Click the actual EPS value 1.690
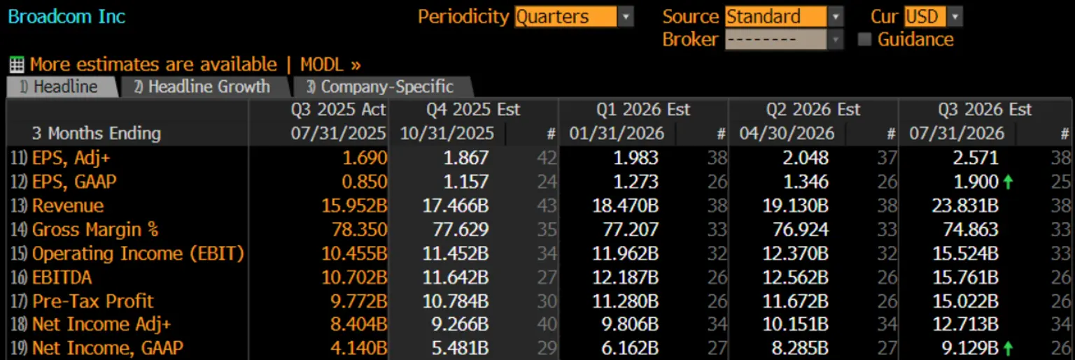 click(x=365, y=158)
